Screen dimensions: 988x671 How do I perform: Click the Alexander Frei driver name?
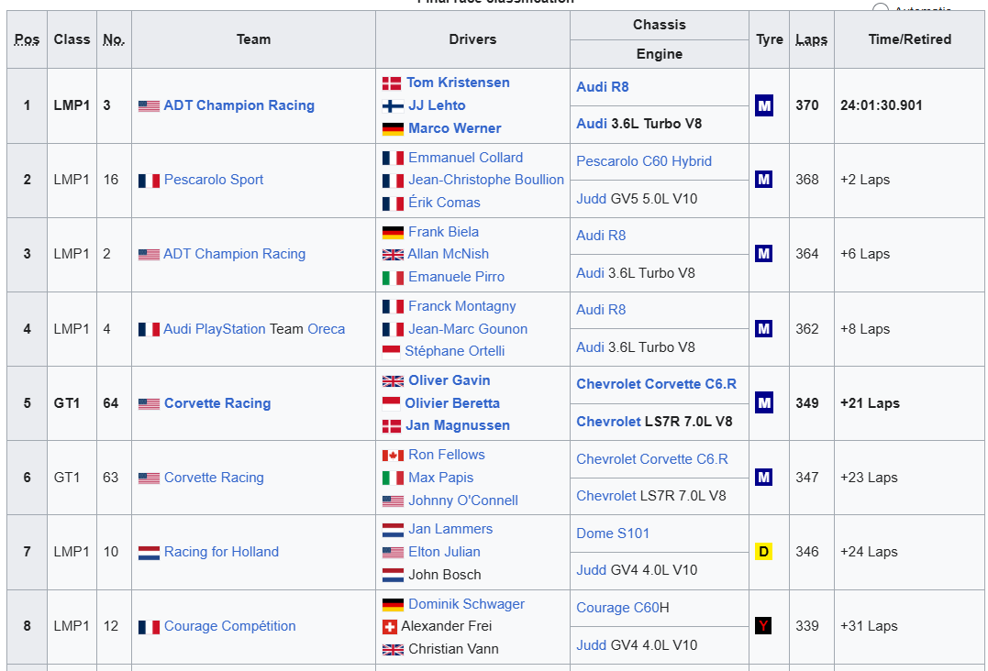point(446,626)
